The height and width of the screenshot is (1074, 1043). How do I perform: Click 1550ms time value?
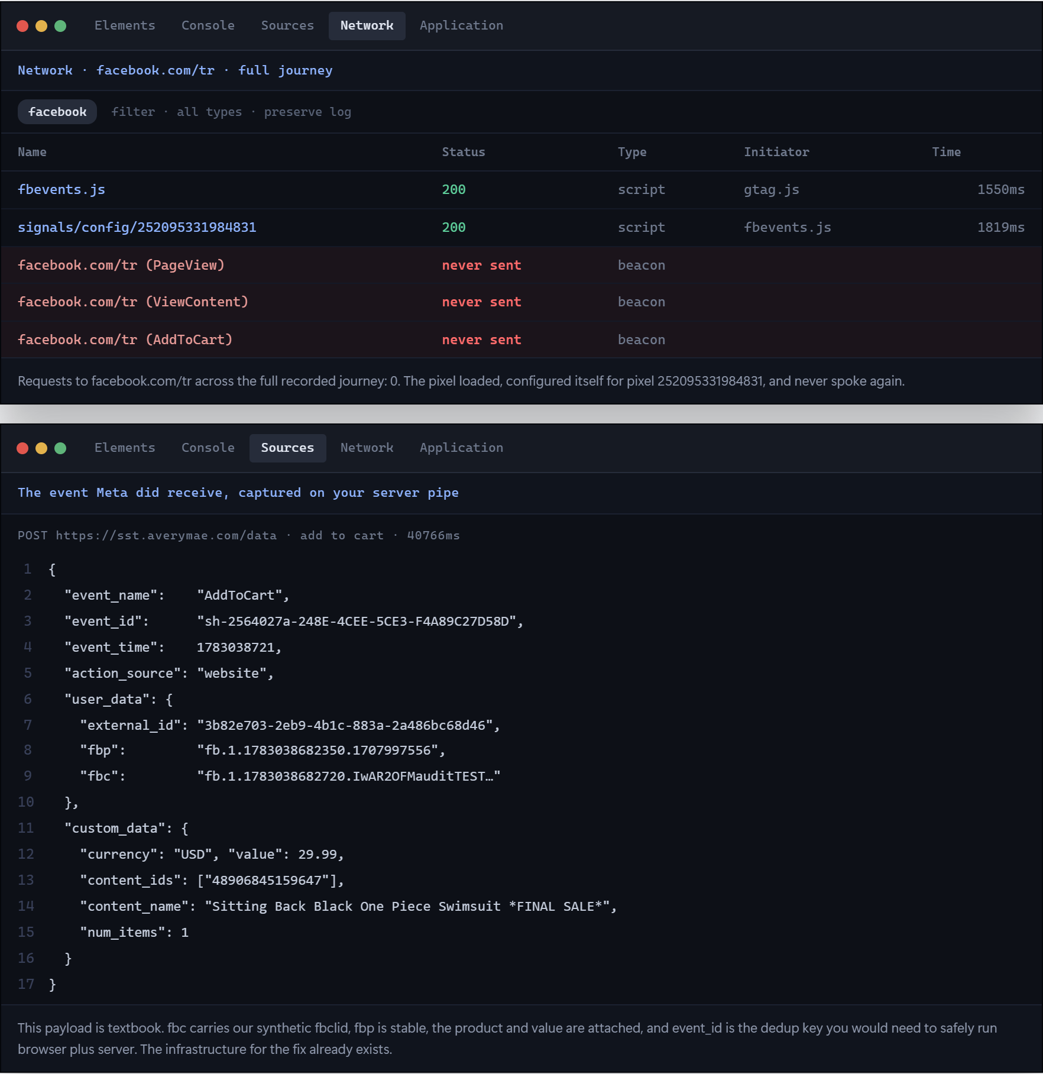click(x=1000, y=190)
